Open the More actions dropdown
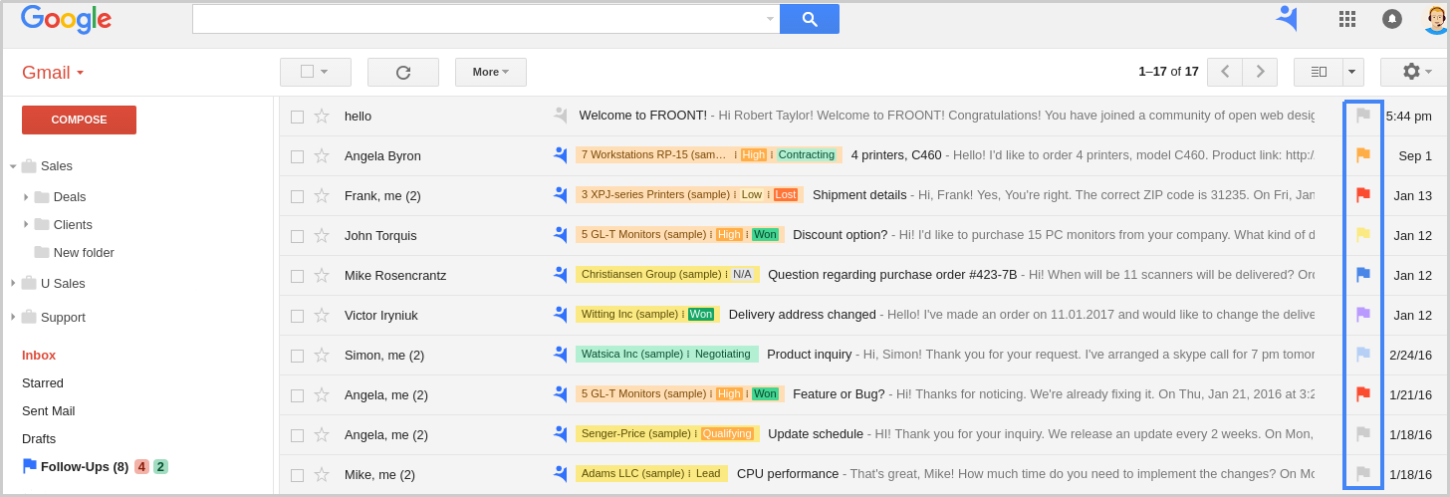The height and width of the screenshot is (497, 1450). pos(491,72)
